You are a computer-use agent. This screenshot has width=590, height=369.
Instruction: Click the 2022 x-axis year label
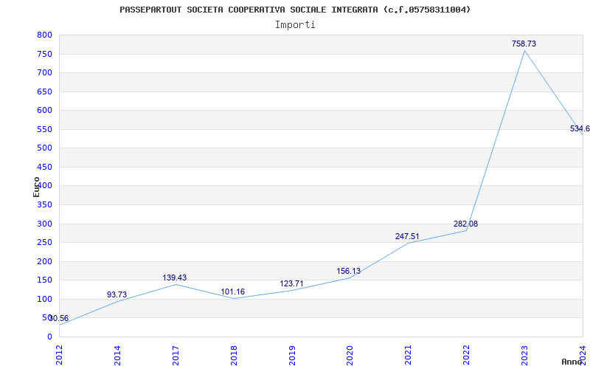[466, 355]
